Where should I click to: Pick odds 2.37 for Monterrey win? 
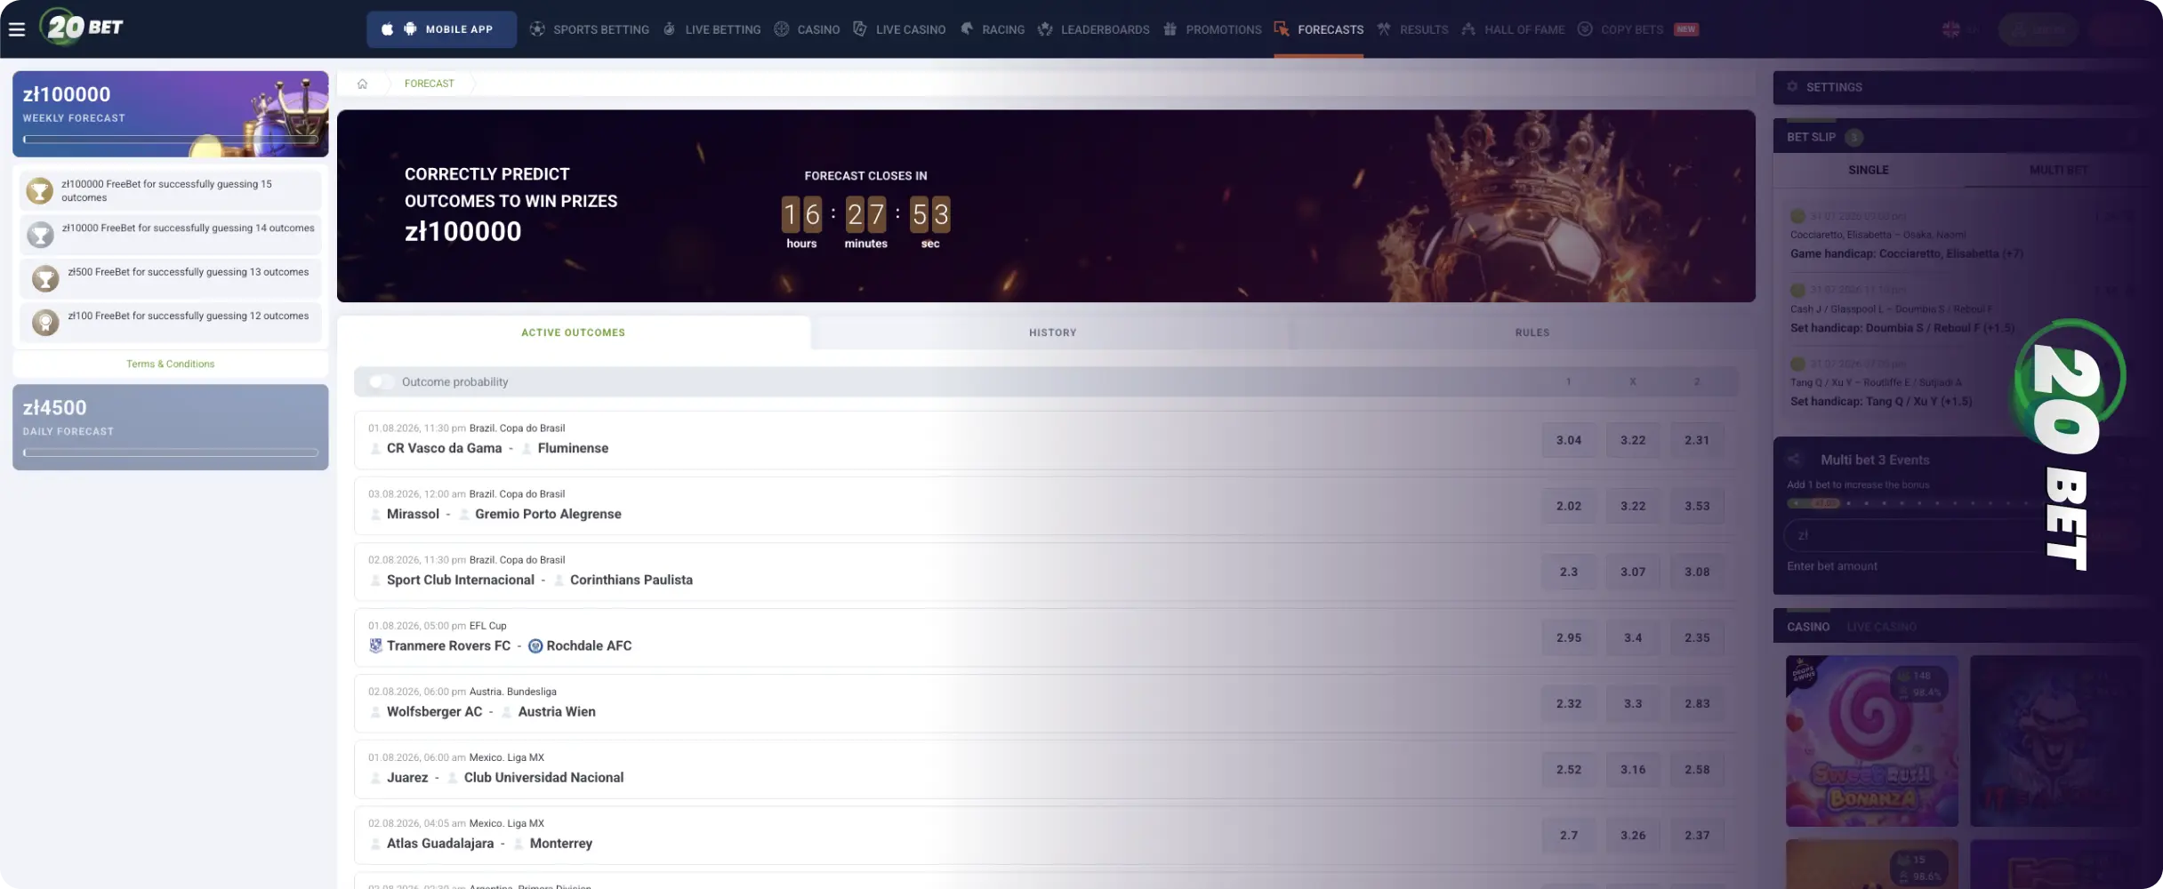(1697, 835)
